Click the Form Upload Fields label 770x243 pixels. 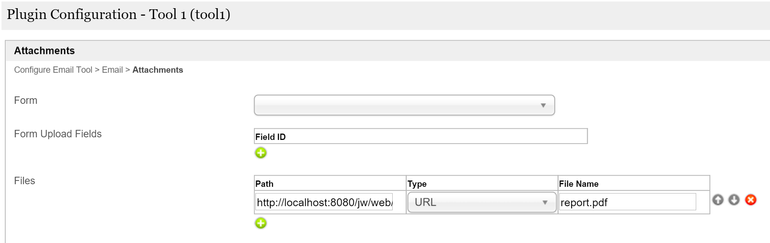(58, 134)
